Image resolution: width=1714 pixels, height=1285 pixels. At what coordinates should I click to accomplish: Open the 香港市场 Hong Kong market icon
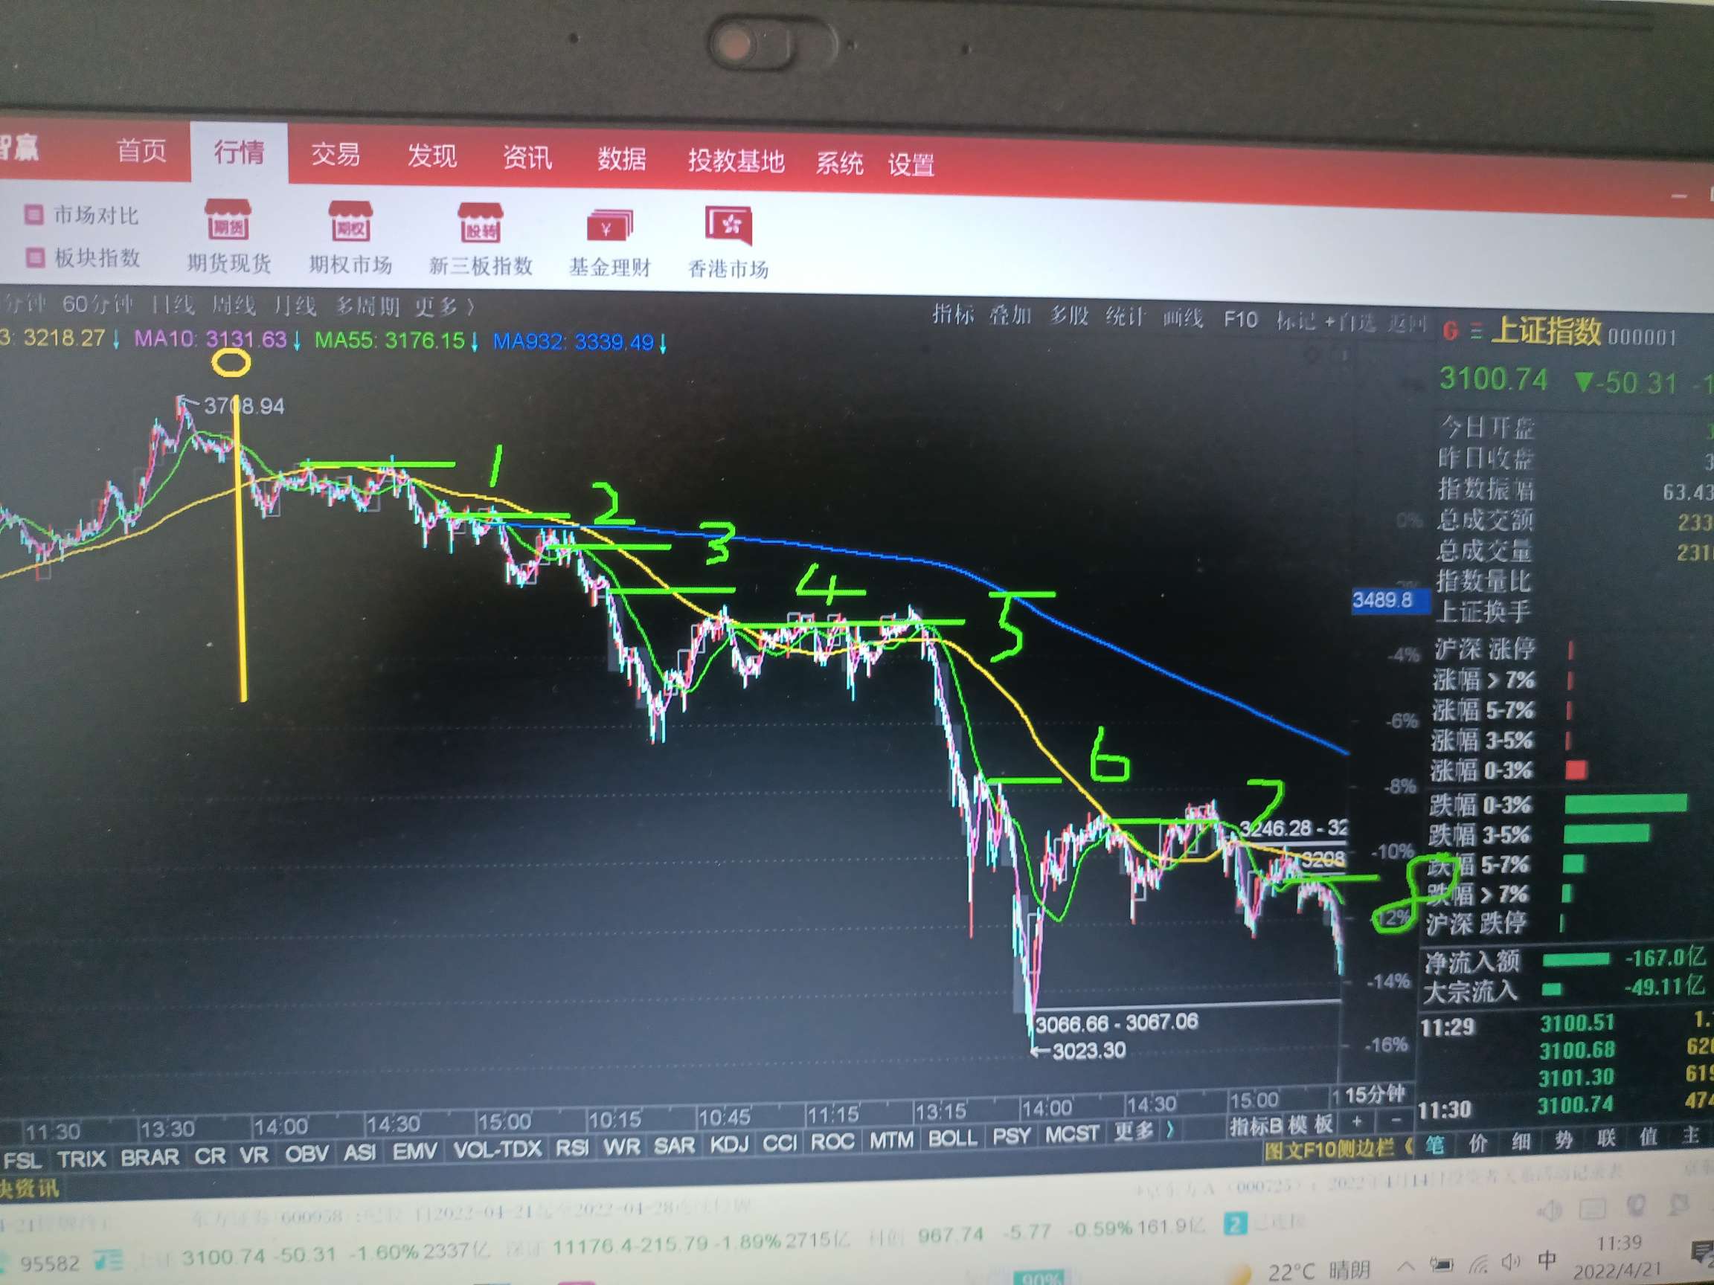[728, 225]
